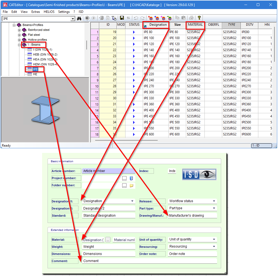Screen dimensions: 278x276
Task: Expand the Reinforced steel tree node
Action: point(19,30)
